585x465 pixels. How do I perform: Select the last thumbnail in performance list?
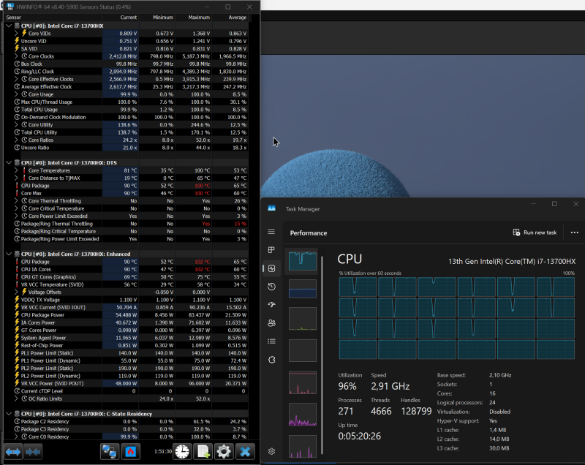[x=303, y=446]
